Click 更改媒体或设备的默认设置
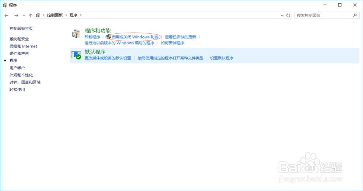 coord(108,58)
